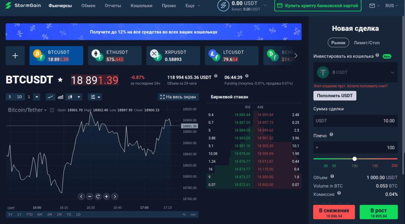Screen dimensions: 405x224
Task: Select the area chart style icon
Action: 61,97
